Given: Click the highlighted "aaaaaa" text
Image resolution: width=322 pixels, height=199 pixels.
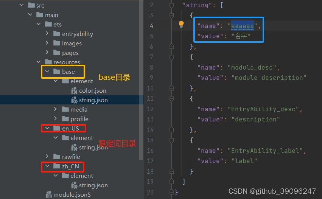Looking at the screenshot, I should (242, 26).
